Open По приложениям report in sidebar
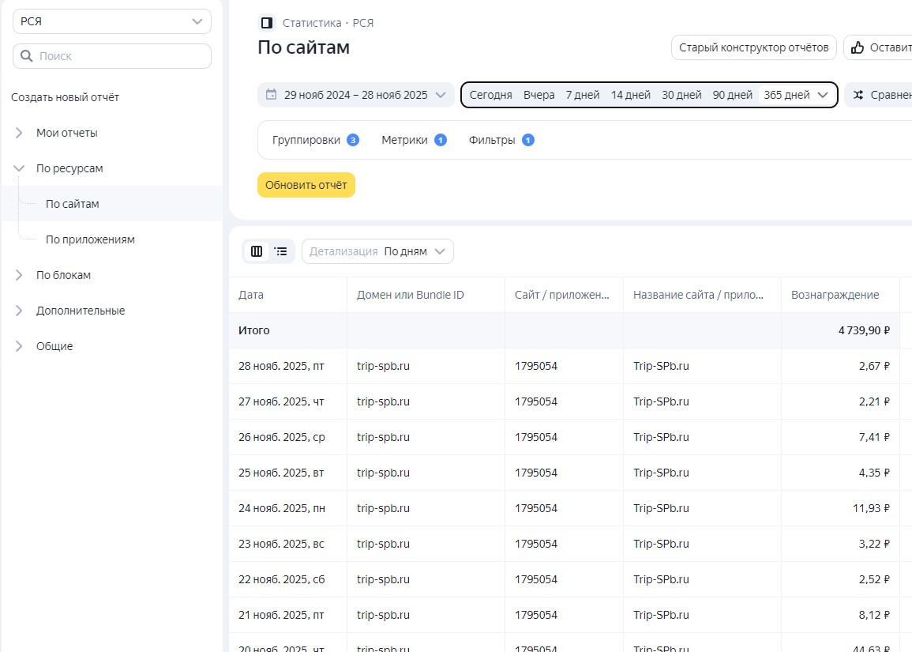Screen dimensions: 912x652 pos(90,239)
